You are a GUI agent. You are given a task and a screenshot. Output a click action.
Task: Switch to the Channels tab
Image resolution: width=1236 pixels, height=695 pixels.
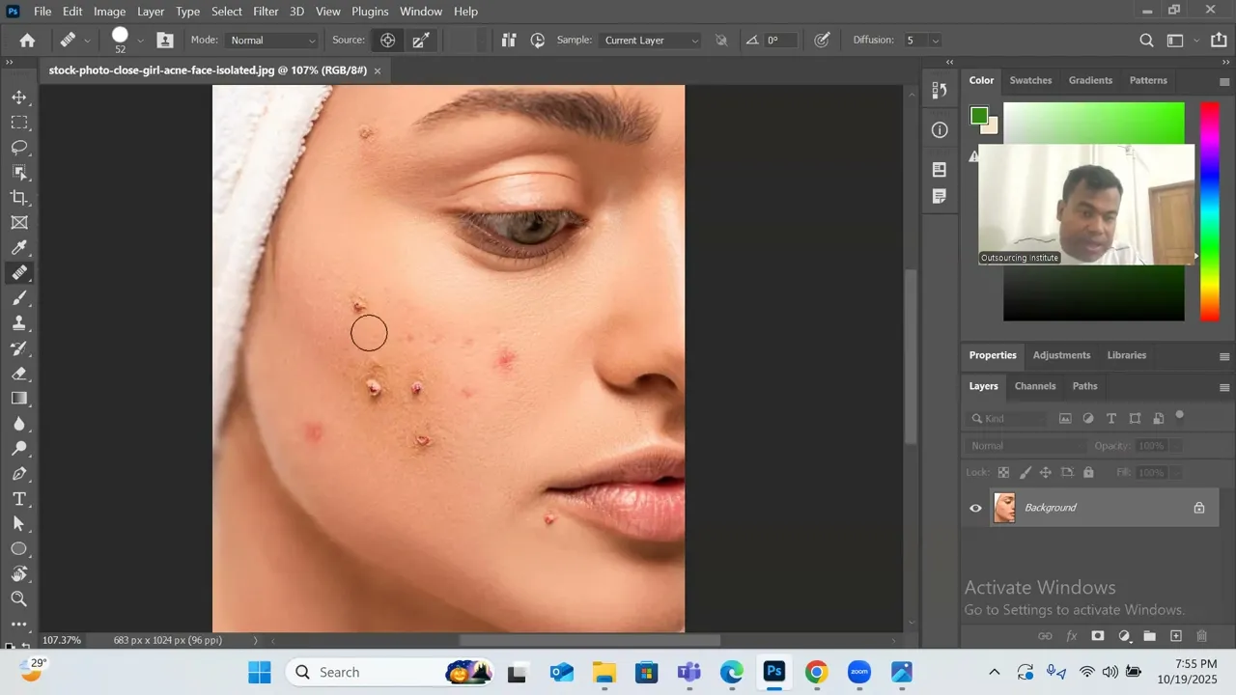pyautogui.click(x=1035, y=386)
